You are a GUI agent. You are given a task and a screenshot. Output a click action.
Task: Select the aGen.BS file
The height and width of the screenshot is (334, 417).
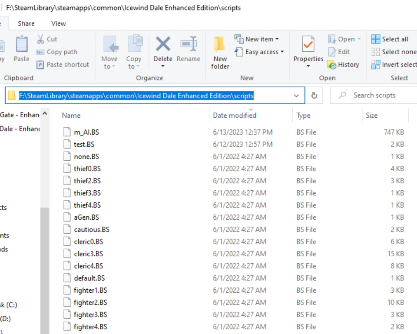[86, 217]
